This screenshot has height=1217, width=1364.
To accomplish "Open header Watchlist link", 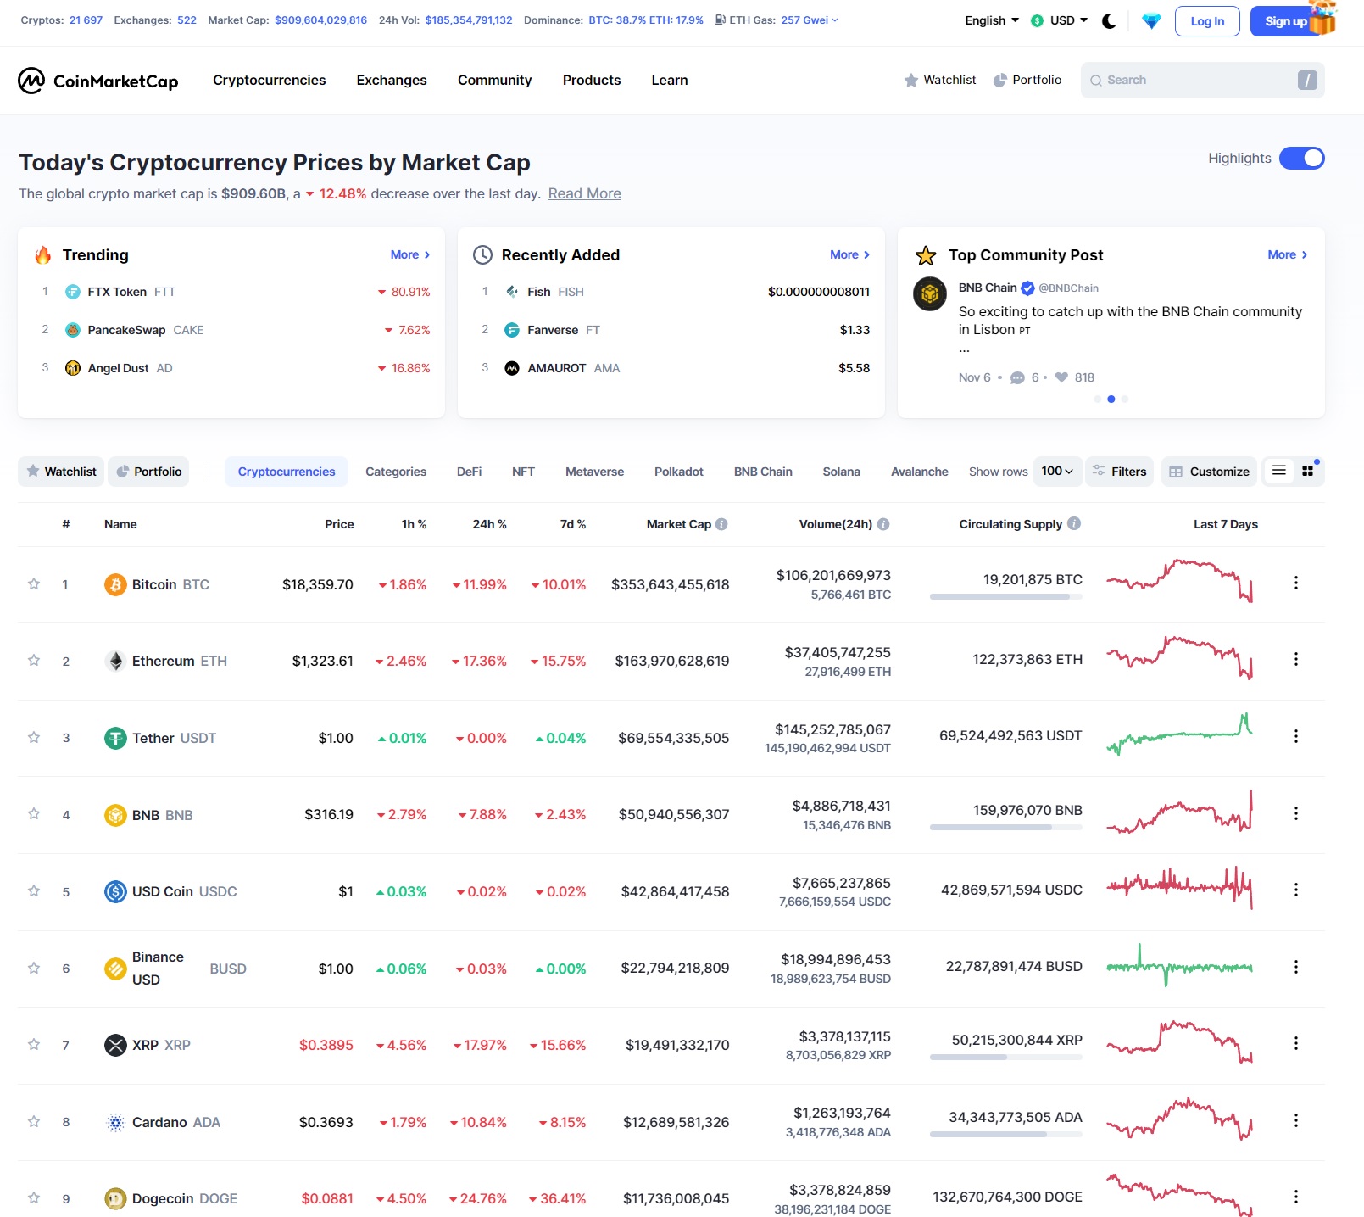I will click(940, 80).
